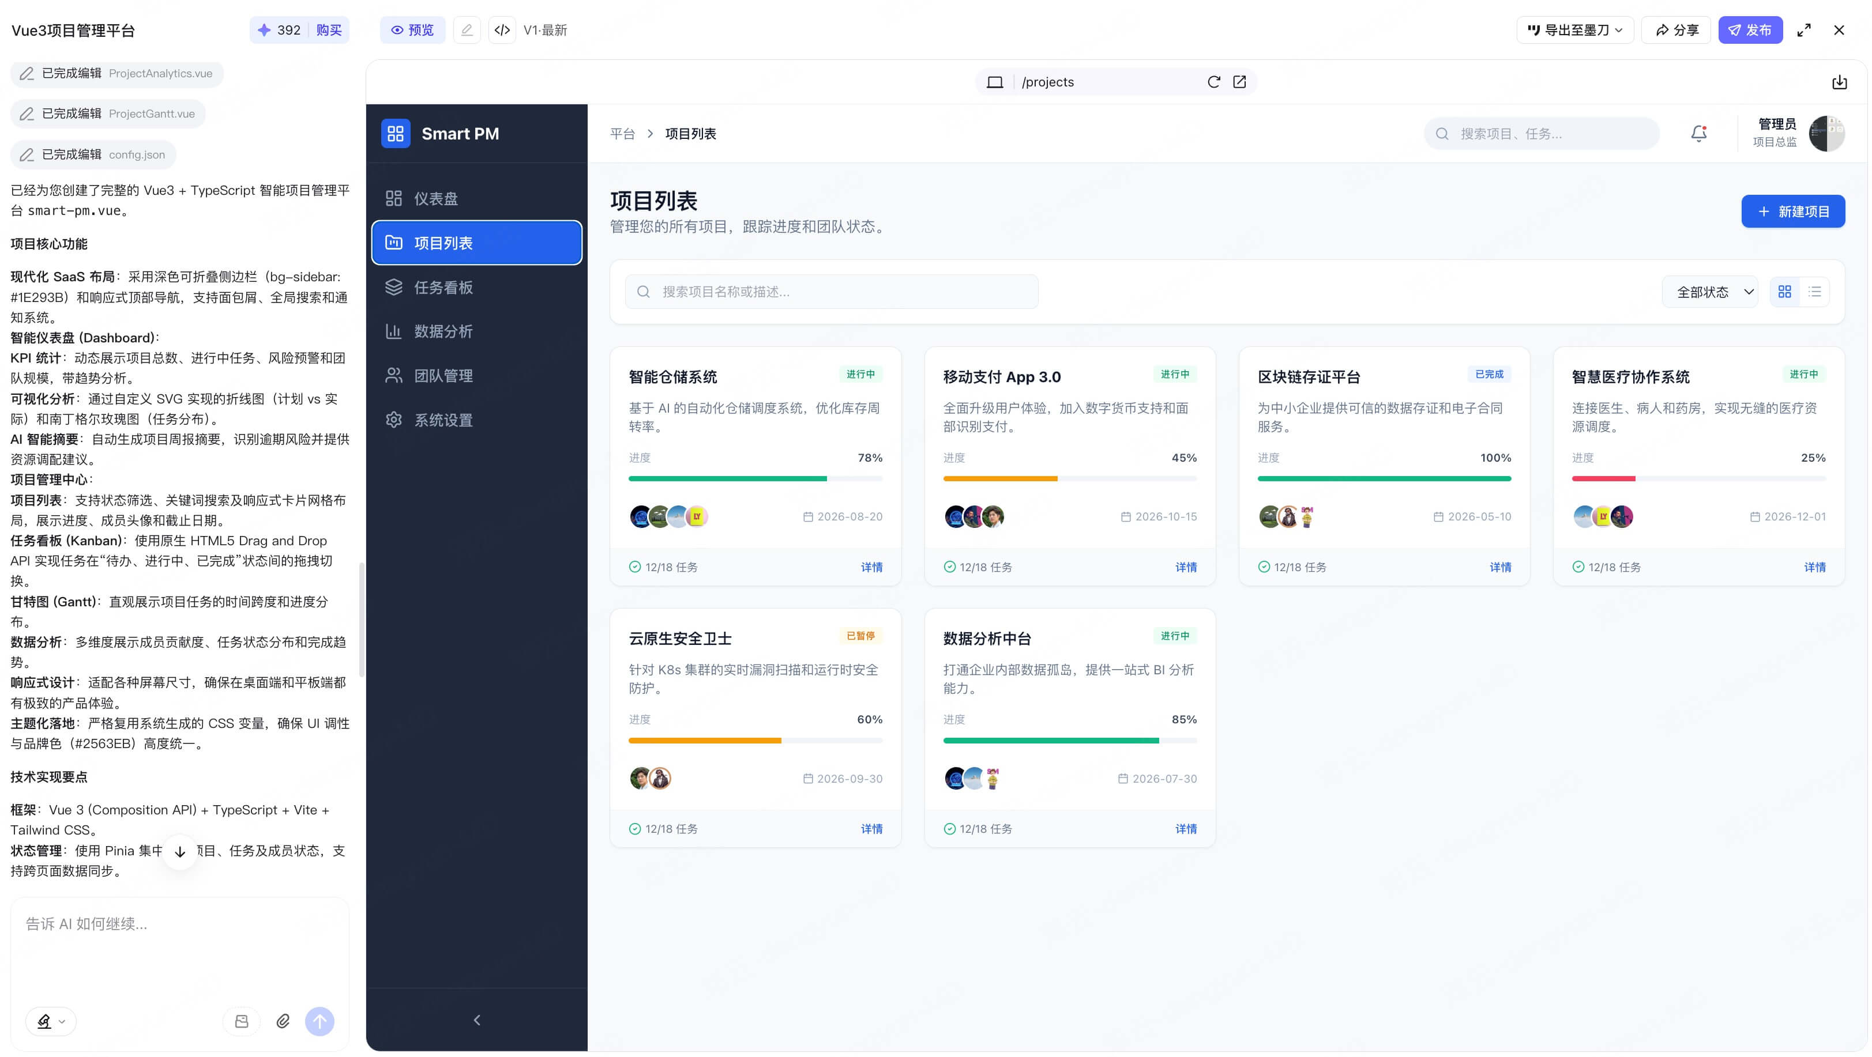Click the search icon in project search box
1872x1057 pixels.
tap(643, 291)
